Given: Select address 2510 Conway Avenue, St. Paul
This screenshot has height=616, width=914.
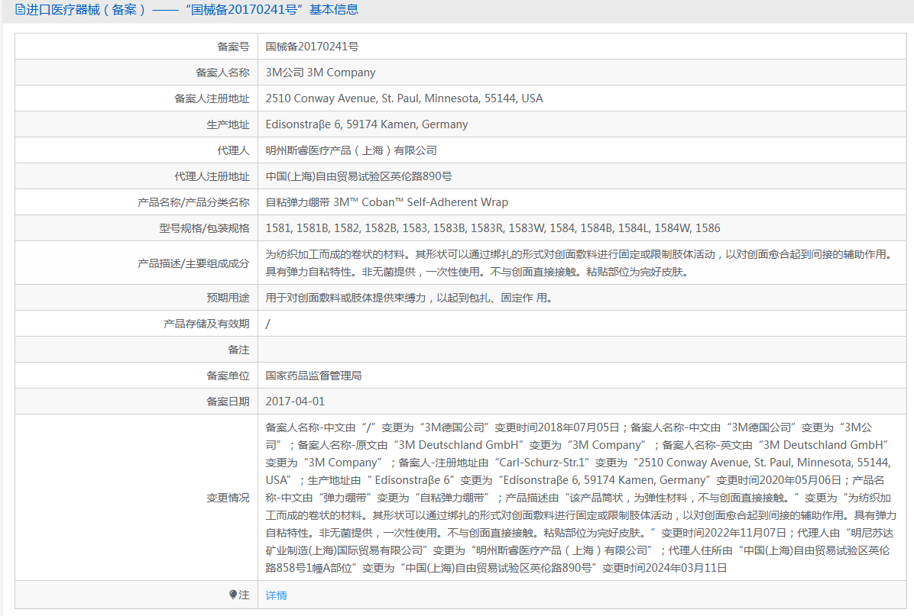Looking at the screenshot, I should (x=404, y=98).
